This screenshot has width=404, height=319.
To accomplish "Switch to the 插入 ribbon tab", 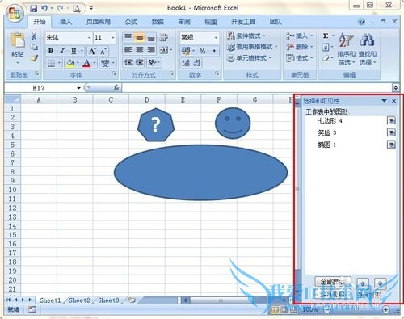I will pos(65,22).
